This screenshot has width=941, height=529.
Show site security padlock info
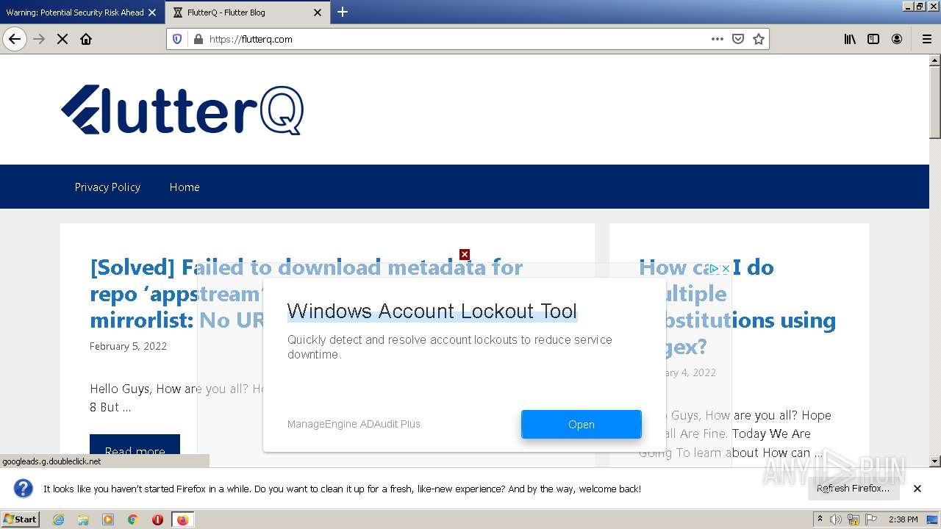click(x=198, y=39)
